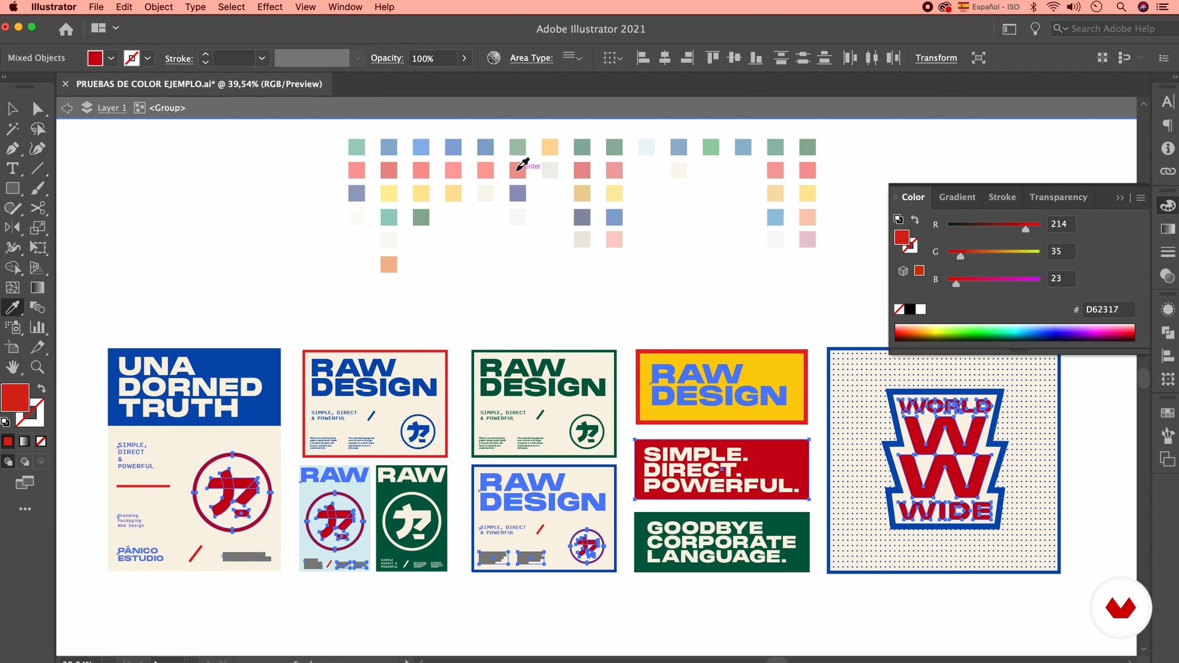Select the Selection tool arrow
This screenshot has height=663, width=1179.
click(x=12, y=109)
